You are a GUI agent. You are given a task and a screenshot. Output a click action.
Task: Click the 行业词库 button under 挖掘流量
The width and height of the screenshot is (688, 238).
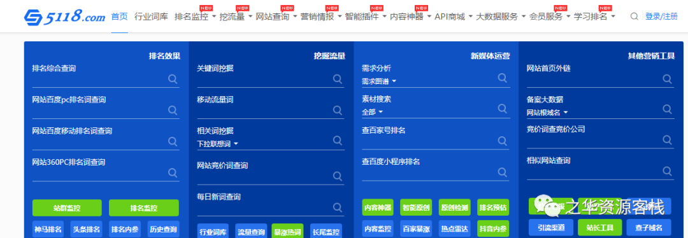(x=213, y=232)
